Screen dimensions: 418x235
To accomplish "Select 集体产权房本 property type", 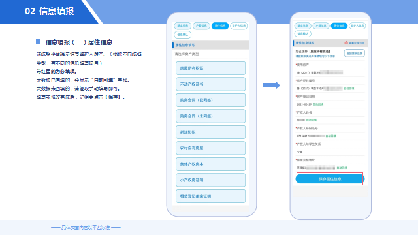I will click(x=210, y=164).
